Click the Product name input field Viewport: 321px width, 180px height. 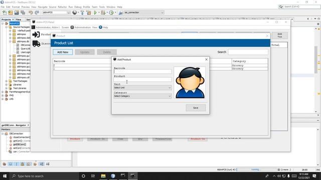click(x=142, y=79)
